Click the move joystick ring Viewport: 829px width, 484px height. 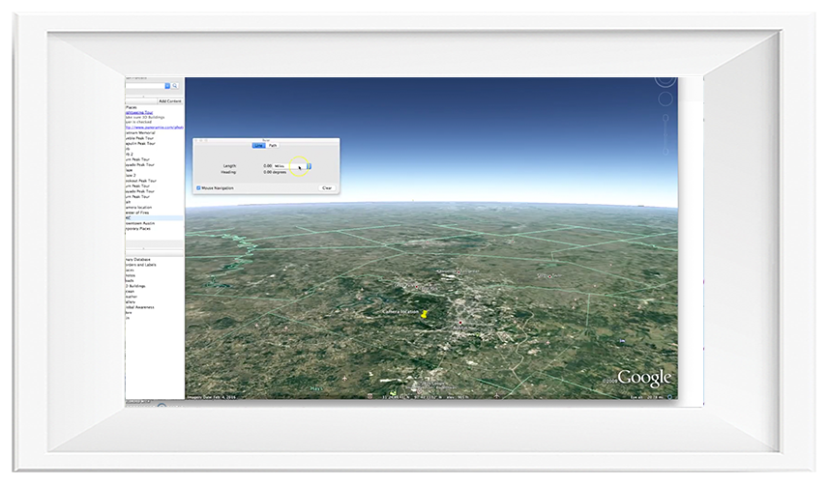pyautogui.click(x=666, y=99)
